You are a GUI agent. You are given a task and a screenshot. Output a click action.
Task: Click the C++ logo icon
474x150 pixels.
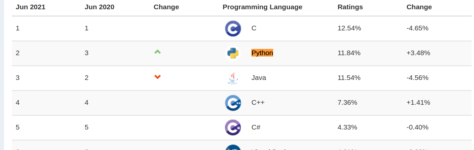(233, 103)
